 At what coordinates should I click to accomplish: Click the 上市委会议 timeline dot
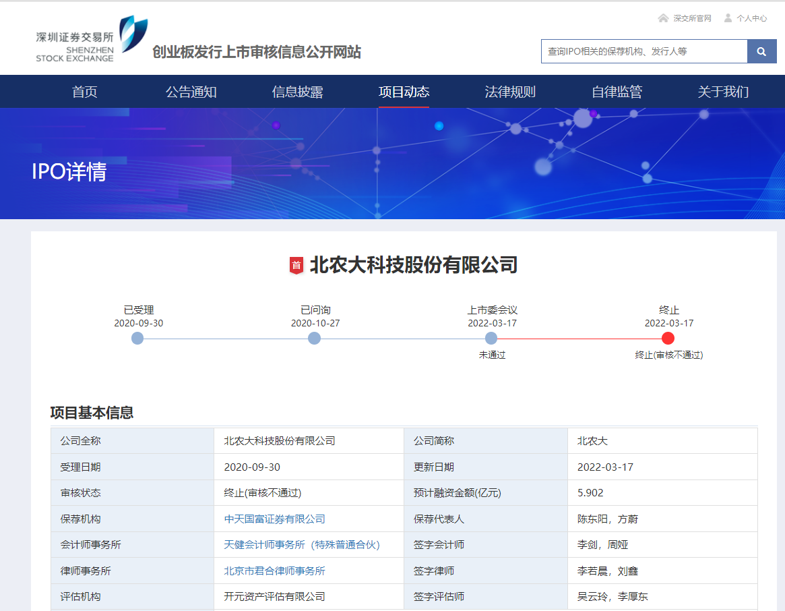pyautogui.click(x=491, y=339)
